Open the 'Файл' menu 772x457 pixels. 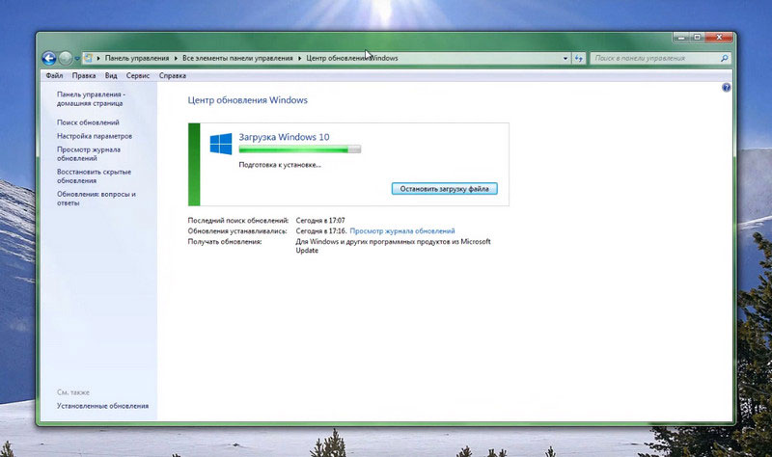54,75
